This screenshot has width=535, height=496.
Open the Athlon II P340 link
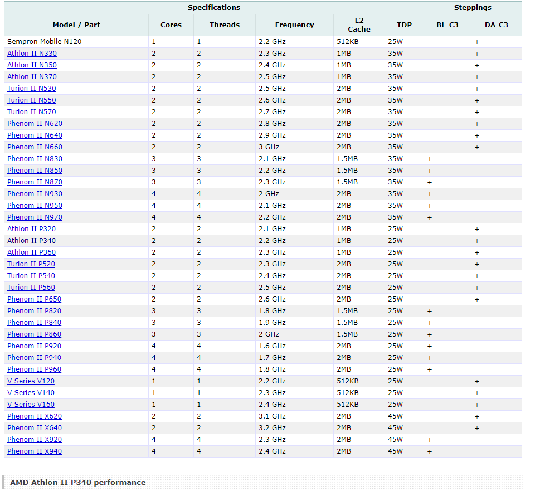(31, 241)
